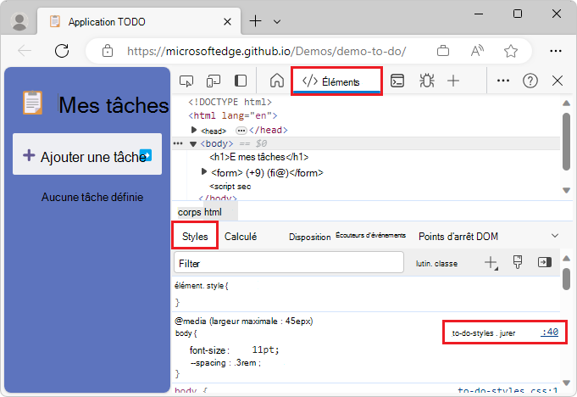The image size is (577, 397).
Task: Open the :40 stylesheet source link
Action: pos(549,333)
